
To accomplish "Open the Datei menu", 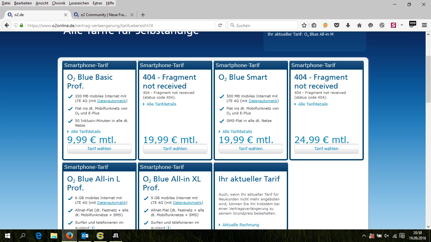I will (x=6, y=3).
